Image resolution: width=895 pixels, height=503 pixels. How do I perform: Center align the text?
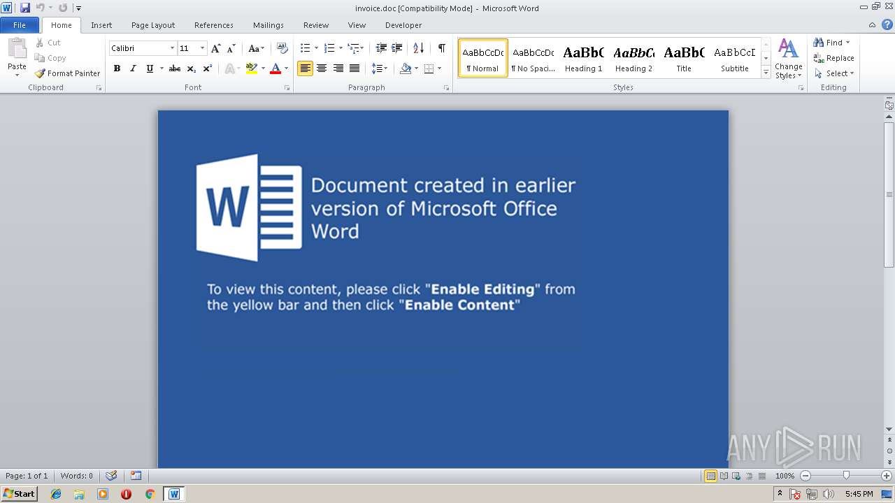point(322,68)
